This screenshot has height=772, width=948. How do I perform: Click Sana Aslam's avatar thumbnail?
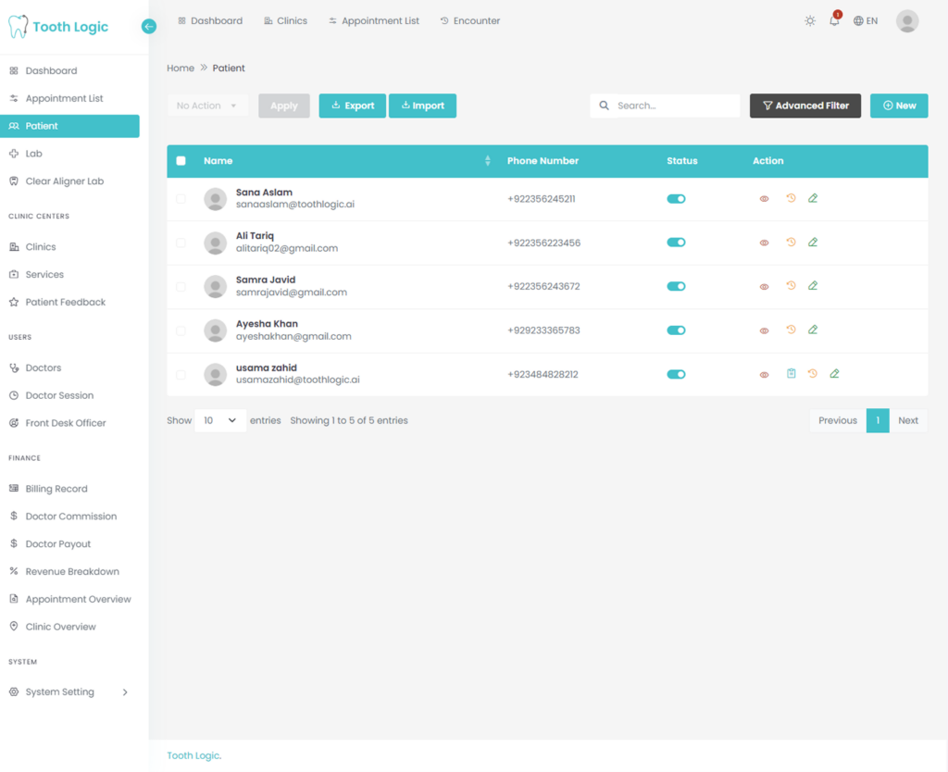(215, 199)
